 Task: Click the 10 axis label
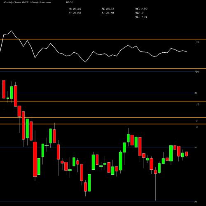click(x=197, y=105)
